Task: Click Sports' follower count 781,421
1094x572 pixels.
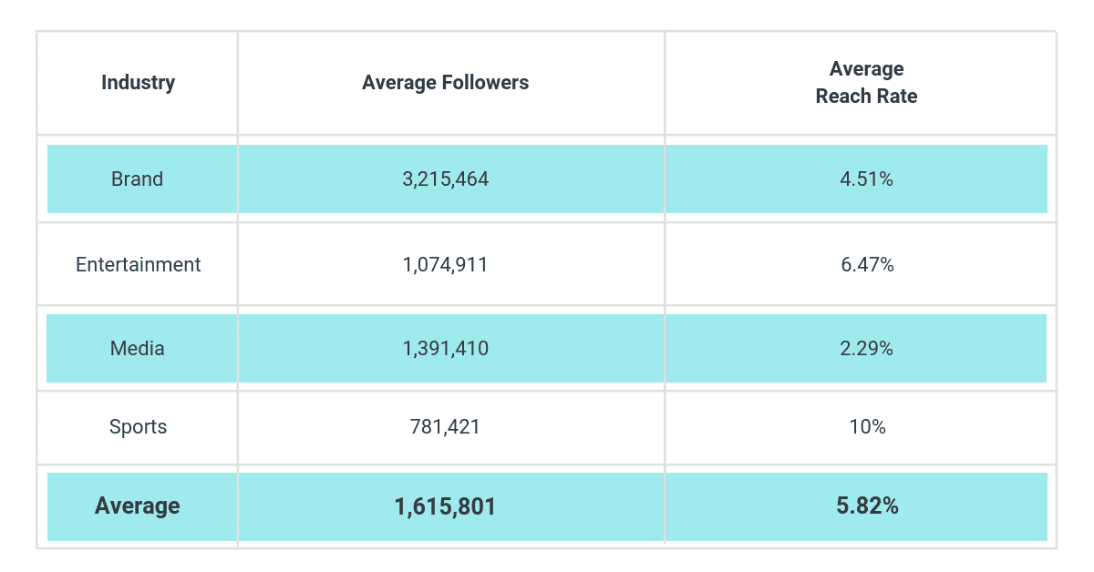Action: click(x=445, y=426)
